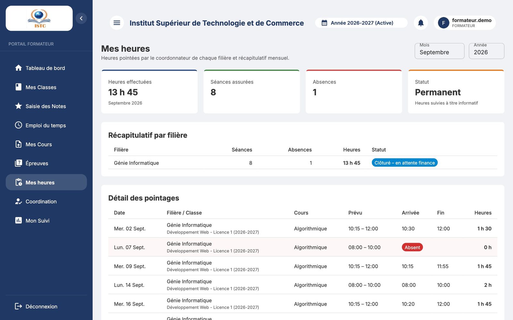Click arrival time 10:20 on Mer. 16 Sept.

point(408,304)
